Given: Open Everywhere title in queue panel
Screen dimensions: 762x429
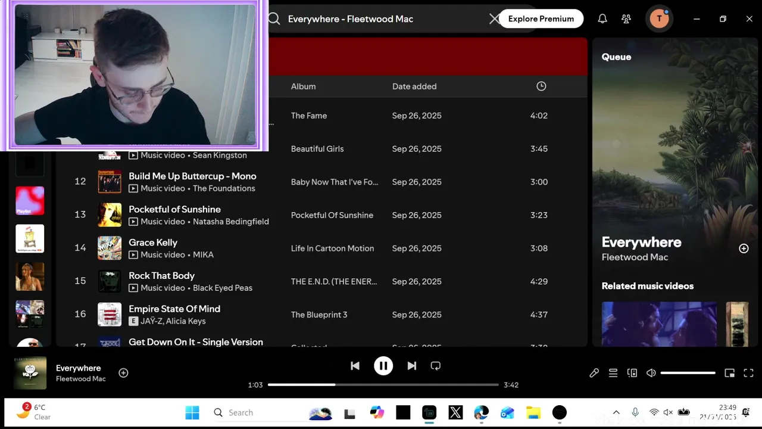Looking at the screenshot, I should pos(641,243).
